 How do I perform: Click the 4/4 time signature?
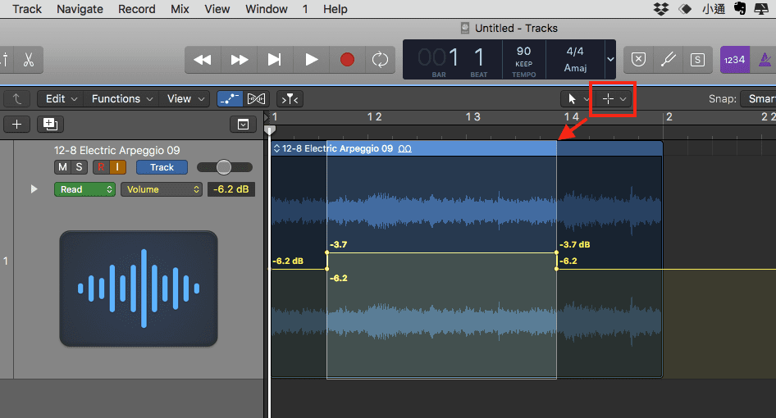(x=575, y=52)
